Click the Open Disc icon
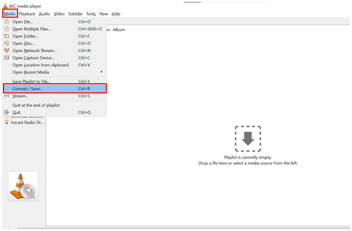This screenshot has width=352, height=231. pos(6,43)
